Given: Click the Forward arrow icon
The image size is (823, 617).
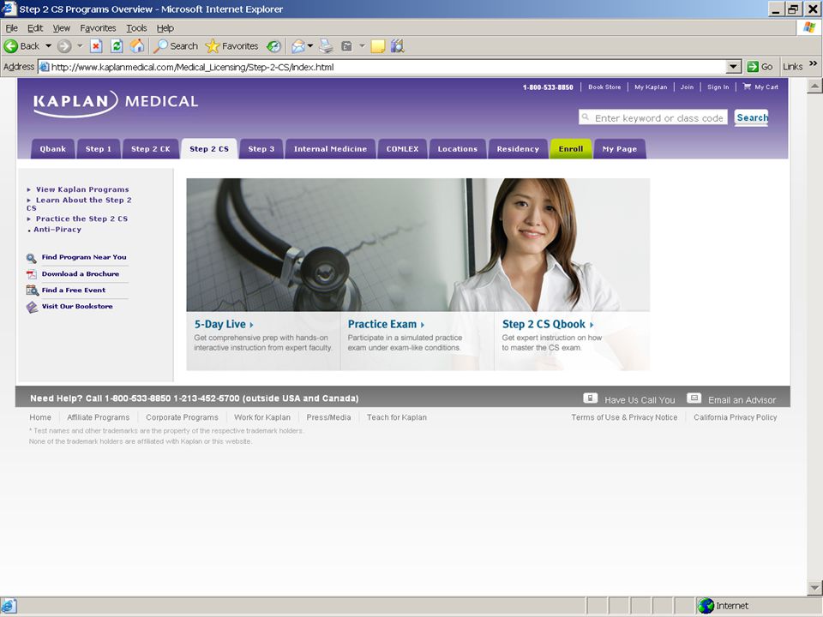Looking at the screenshot, I should coord(64,46).
